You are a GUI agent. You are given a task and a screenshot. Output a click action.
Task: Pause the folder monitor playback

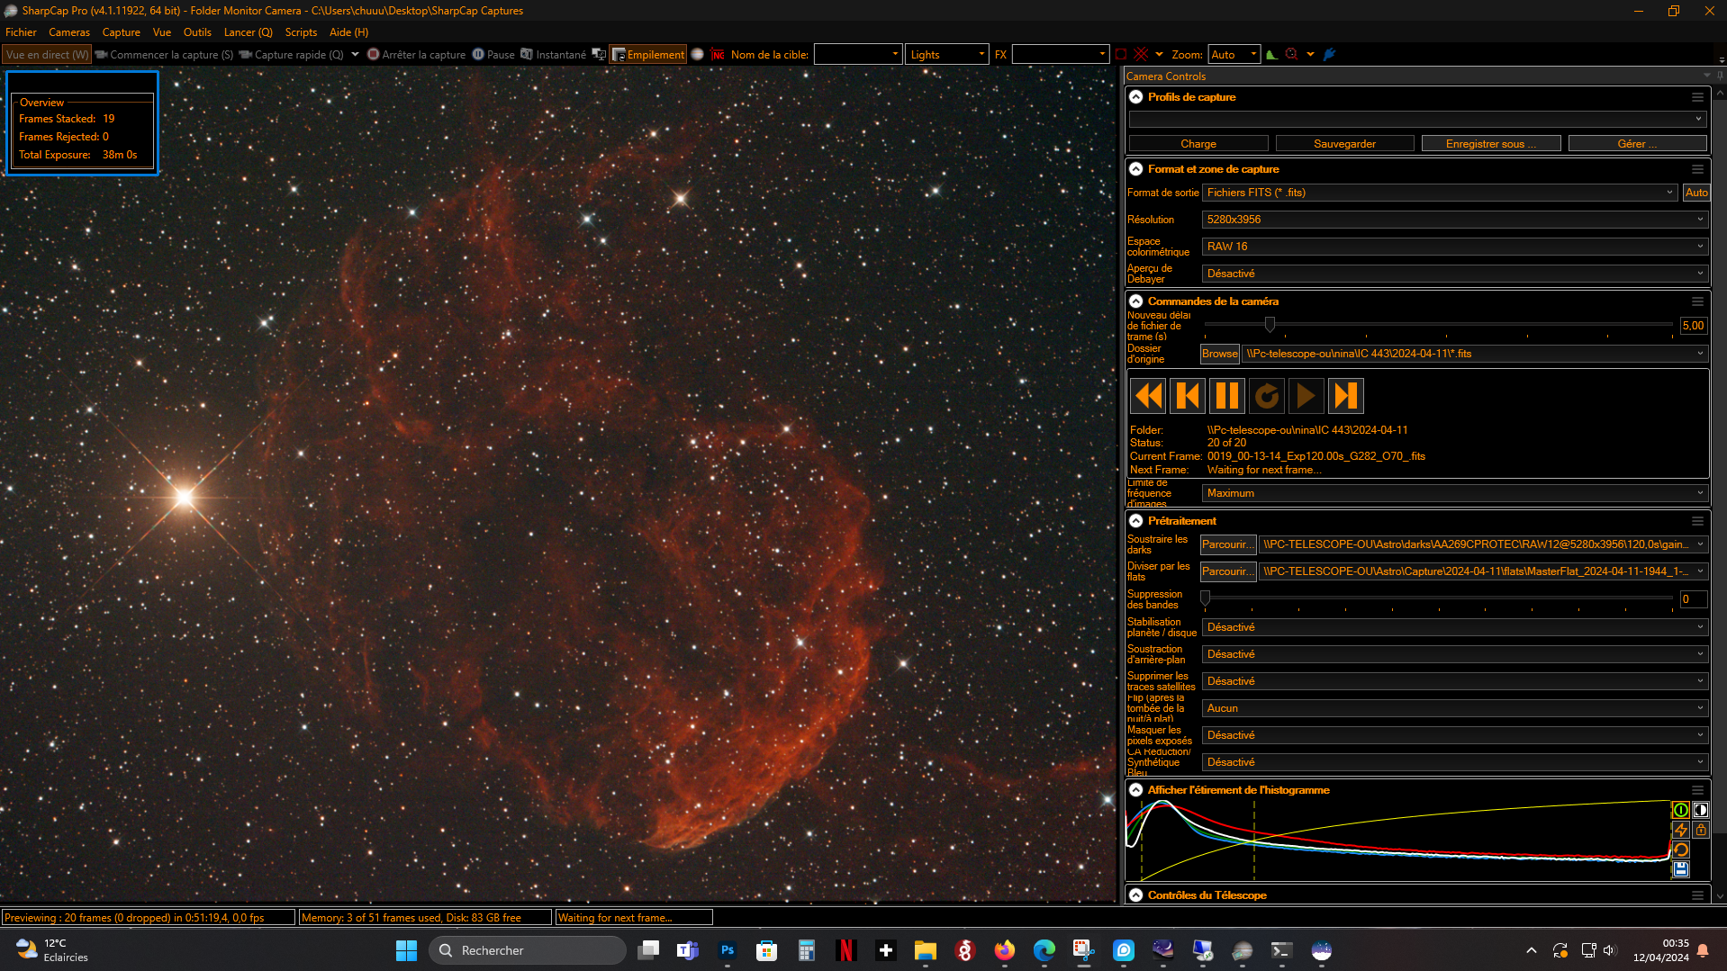(1227, 396)
